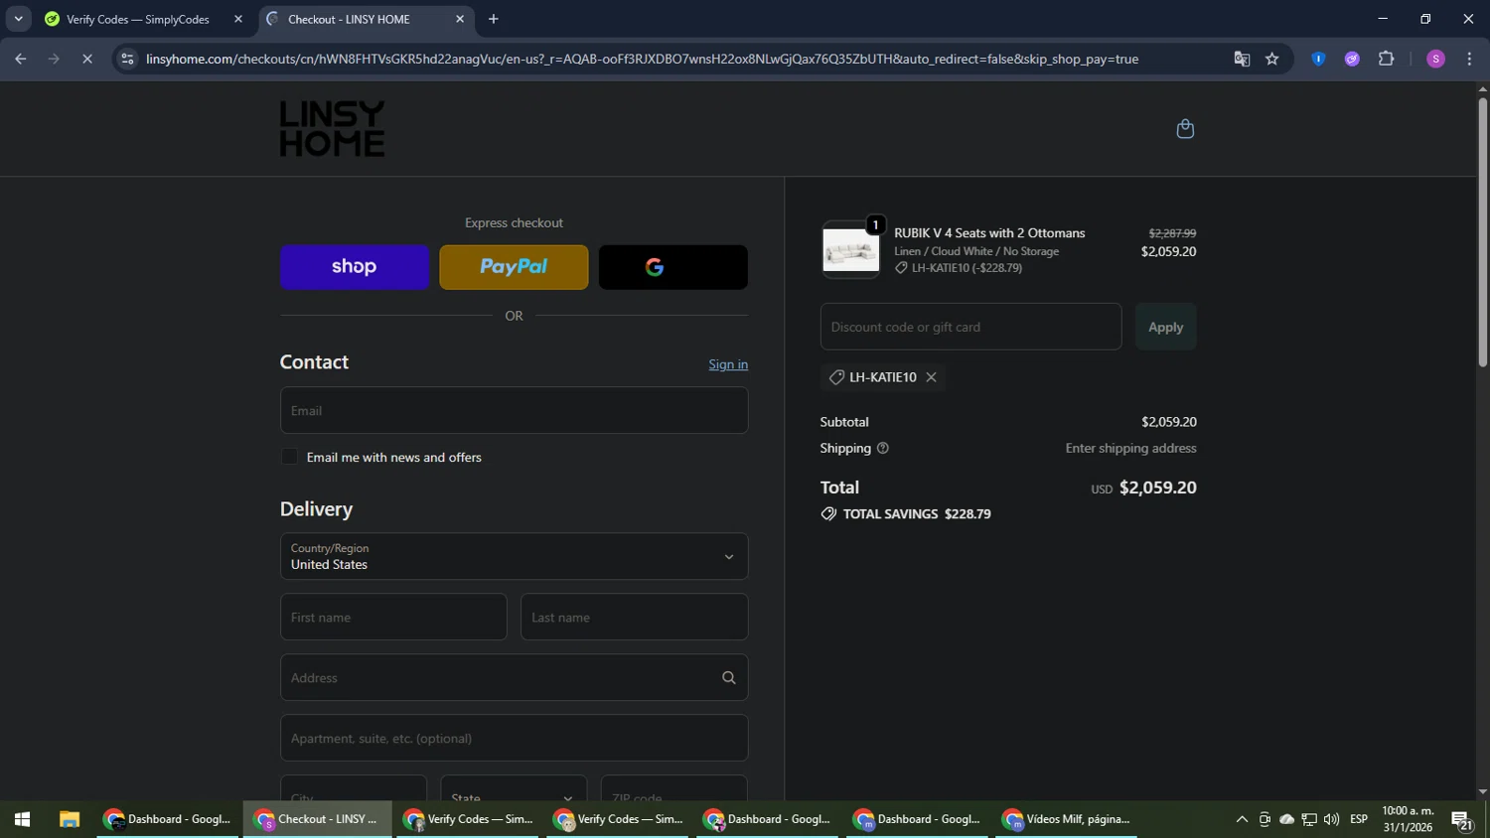Focus the Last name field

tap(634, 618)
